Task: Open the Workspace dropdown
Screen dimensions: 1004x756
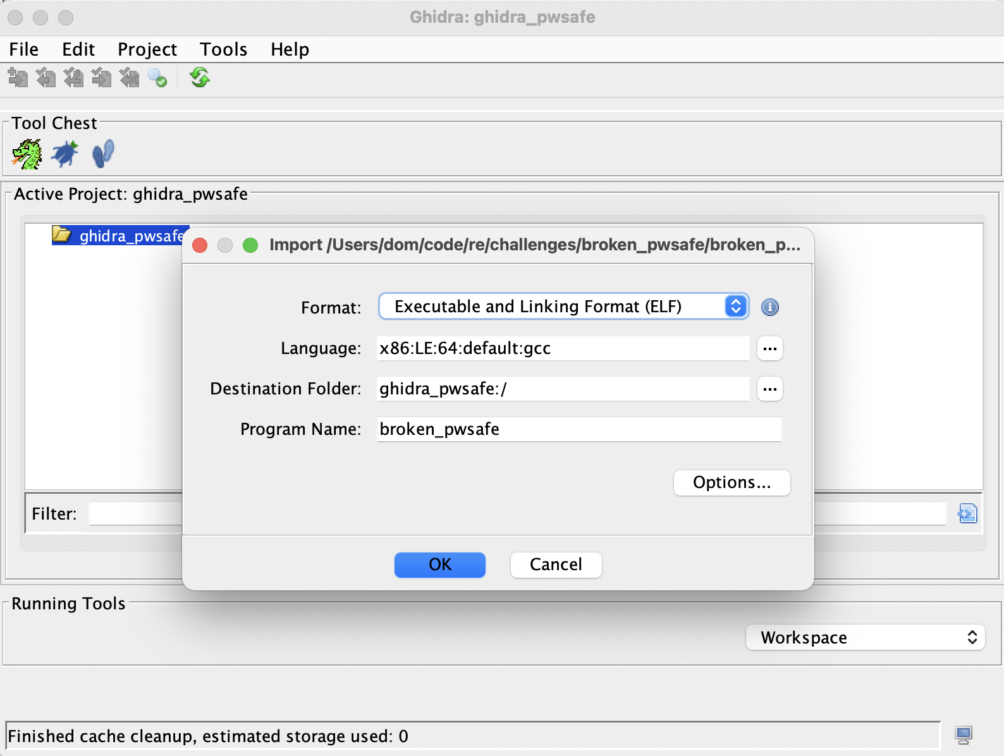Action: pos(865,637)
